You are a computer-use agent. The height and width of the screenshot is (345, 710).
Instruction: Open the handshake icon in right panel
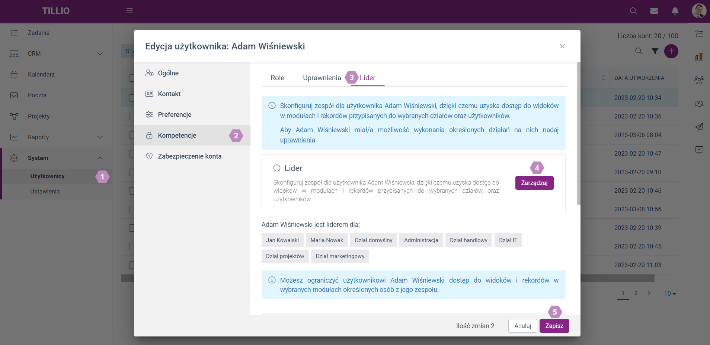pyautogui.click(x=699, y=104)
